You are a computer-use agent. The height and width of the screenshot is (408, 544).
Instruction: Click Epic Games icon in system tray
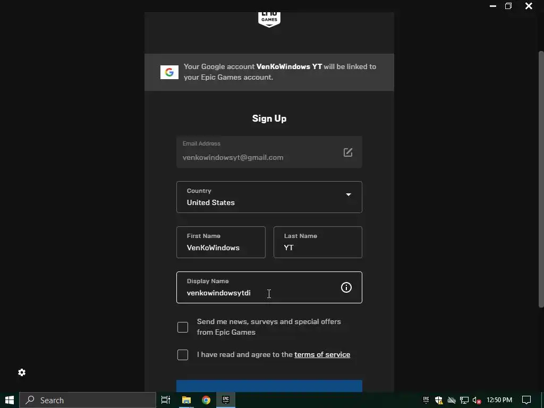pyautogui.click(x=426, y=400)
